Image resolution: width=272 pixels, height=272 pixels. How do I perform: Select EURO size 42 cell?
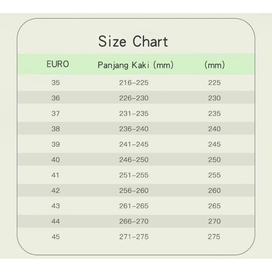coord(56,191)
